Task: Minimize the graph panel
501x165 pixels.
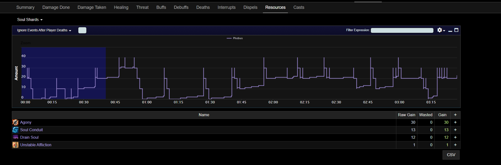Action: pos(450,31)
